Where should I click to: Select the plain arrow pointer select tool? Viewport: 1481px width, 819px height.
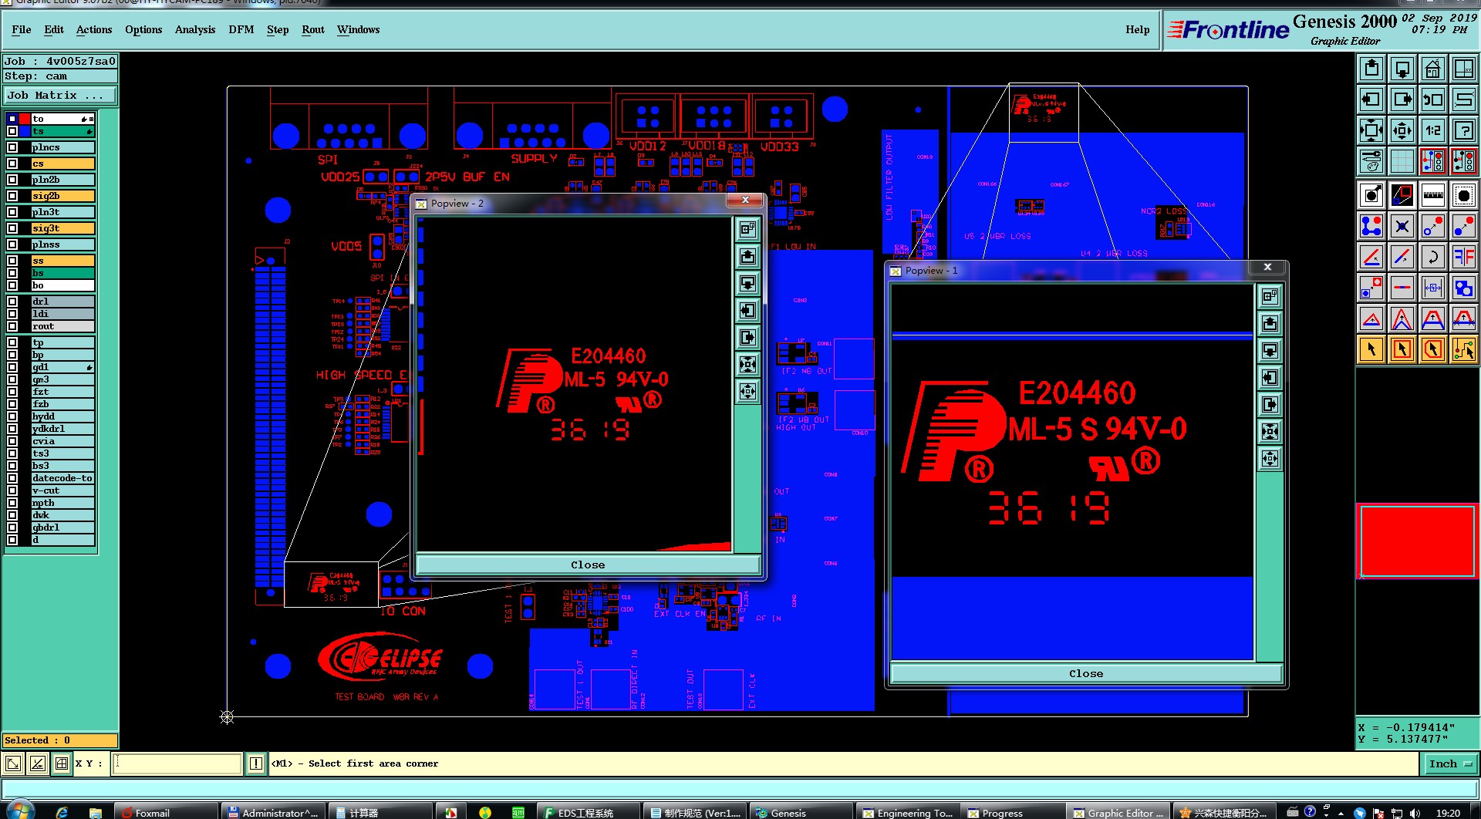1371,349
